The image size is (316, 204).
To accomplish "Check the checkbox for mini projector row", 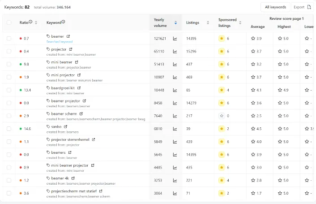I will [9, 77].
